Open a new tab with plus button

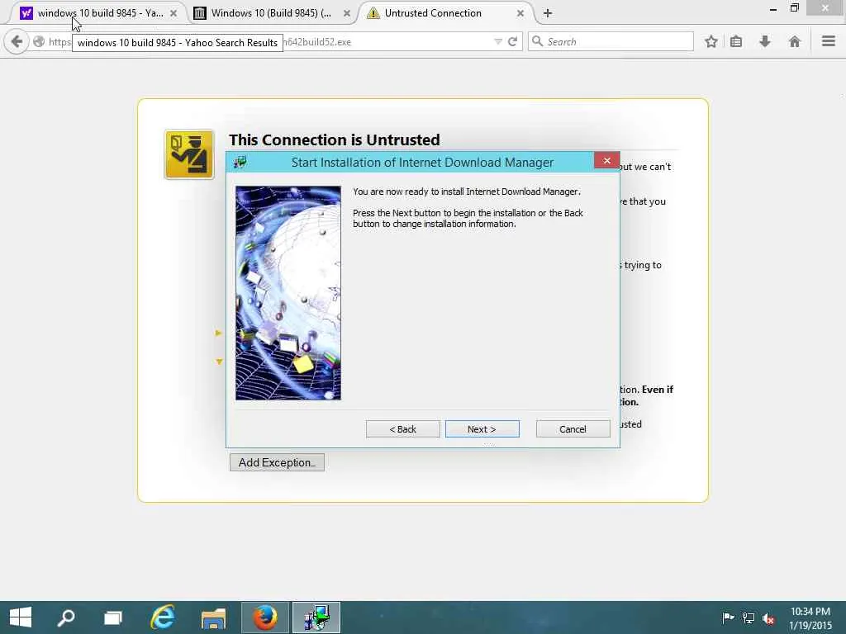(548, 13)
